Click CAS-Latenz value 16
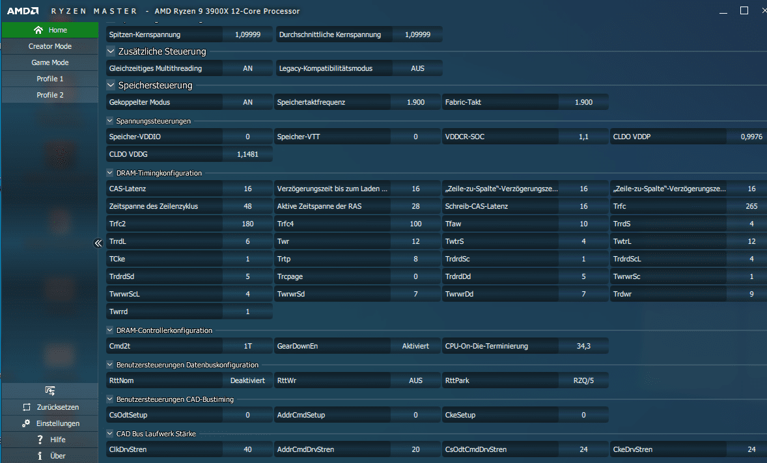767x463 pixels. coord(247,189)
